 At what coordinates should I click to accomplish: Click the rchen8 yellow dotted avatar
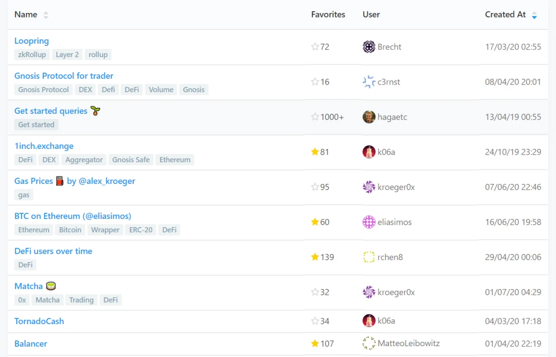[x=369, y=257]
